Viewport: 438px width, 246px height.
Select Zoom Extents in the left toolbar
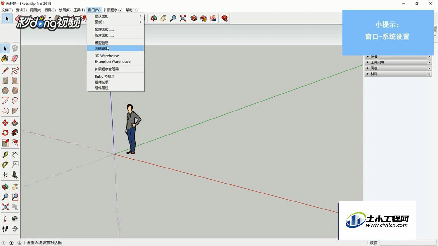(5, 207)
